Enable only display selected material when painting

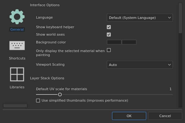[x=109, y=50]
